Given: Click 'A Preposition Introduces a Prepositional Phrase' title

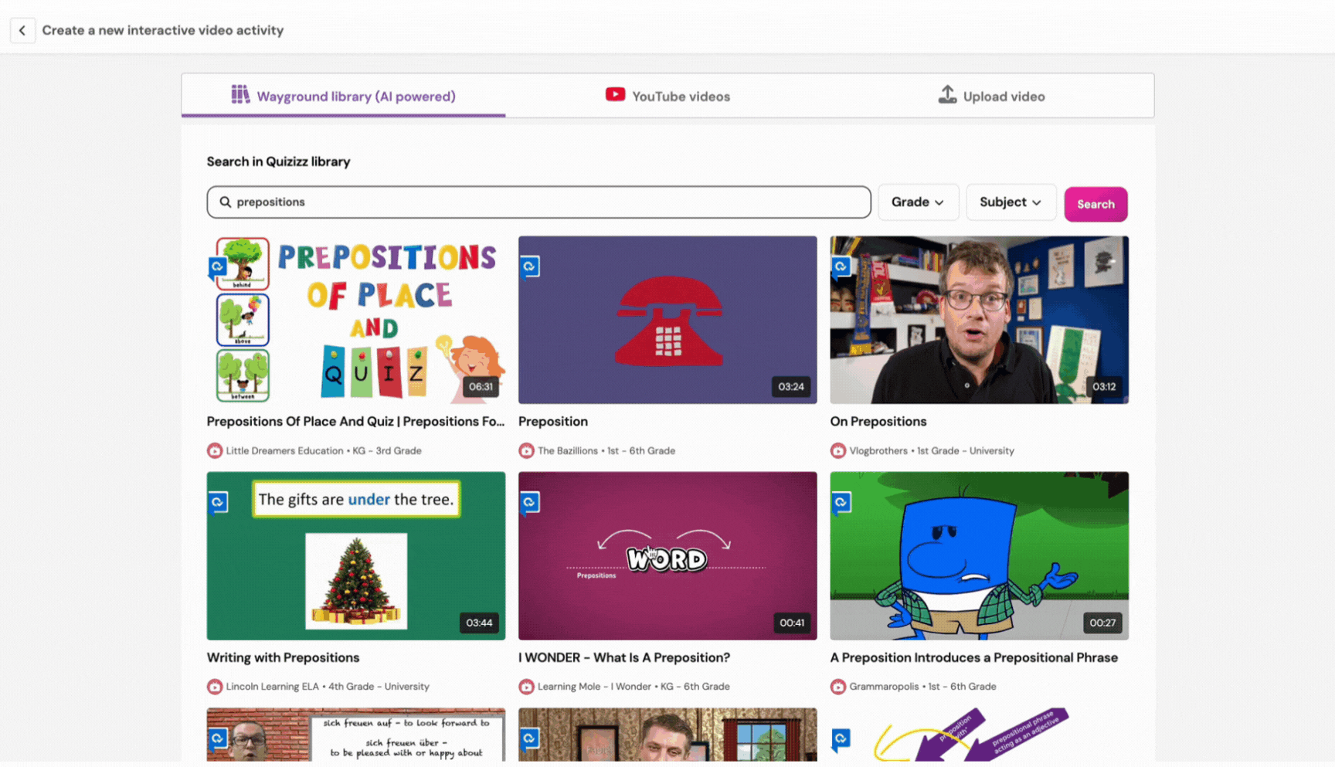Looking at the screenshot, I should click(974, 657).
